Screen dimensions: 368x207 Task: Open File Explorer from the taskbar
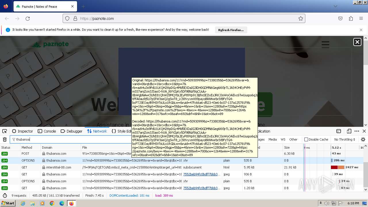(x=32, y=203)
